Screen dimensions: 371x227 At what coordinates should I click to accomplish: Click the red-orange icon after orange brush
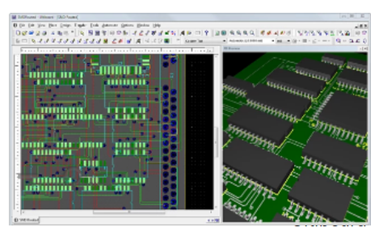(x=269, y=33)
